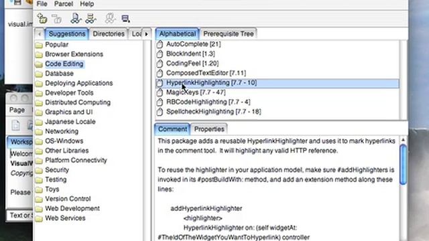Select the Browser Extensions folder
The height and width of the screenshot is (241, 429).
(74, 54)
